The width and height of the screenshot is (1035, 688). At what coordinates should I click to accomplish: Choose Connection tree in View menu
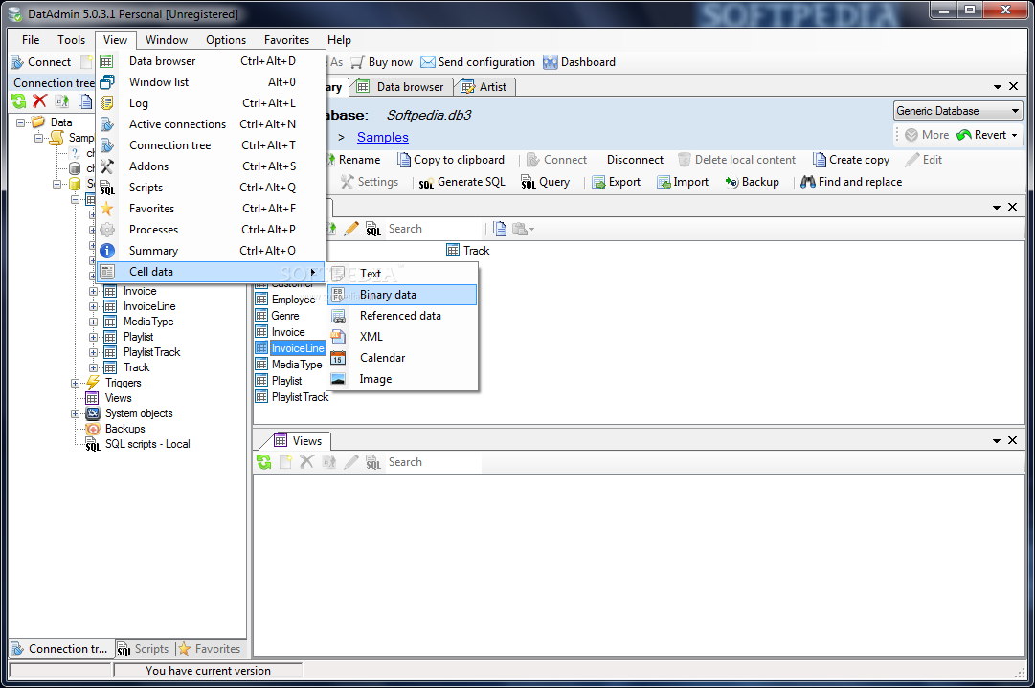pyautogui.click(x=212, y=145)
